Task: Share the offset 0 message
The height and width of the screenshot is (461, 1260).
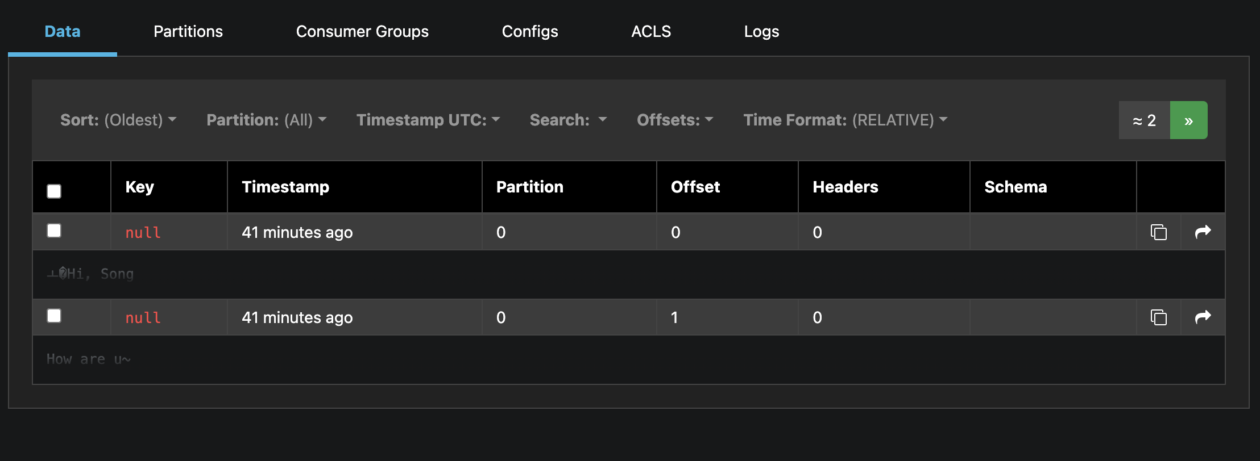Action: pos(1203,232)
